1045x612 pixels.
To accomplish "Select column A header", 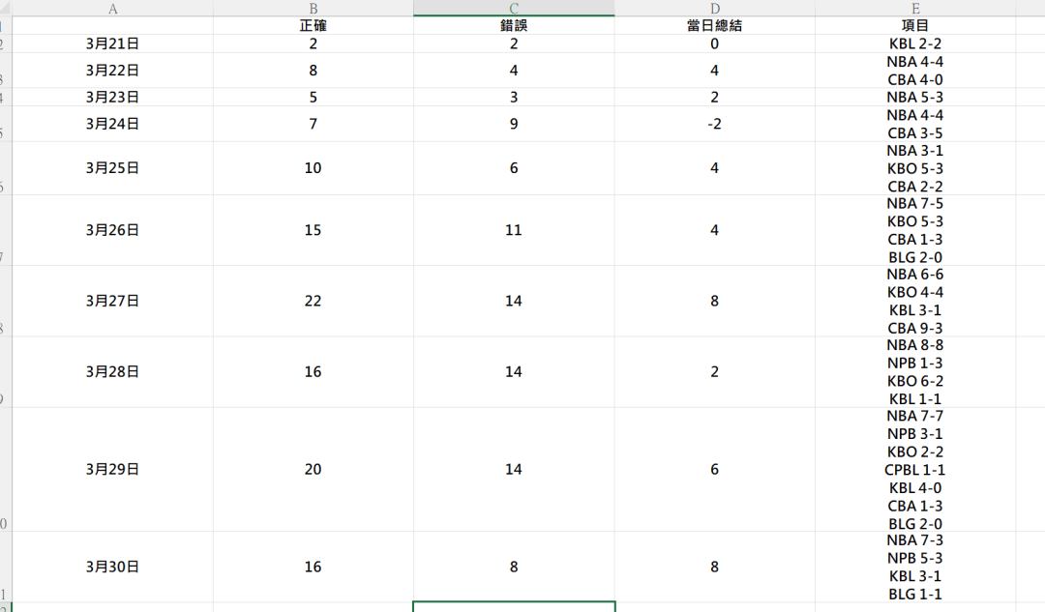I will pyautogui.click(x=112, y=8).
